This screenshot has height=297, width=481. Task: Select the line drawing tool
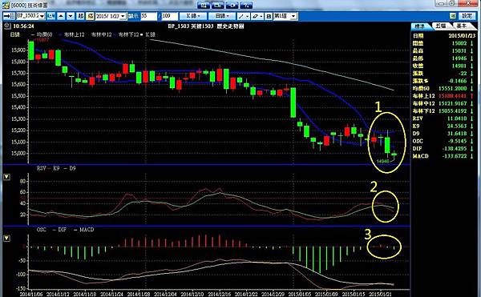point(244,16)
